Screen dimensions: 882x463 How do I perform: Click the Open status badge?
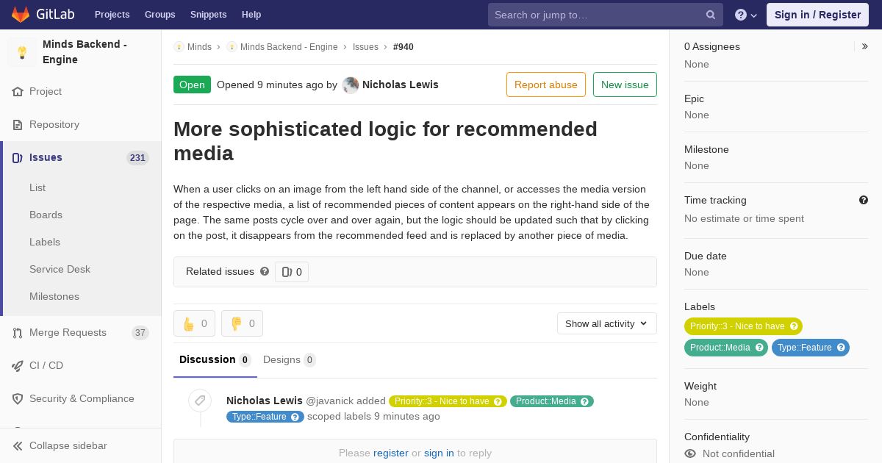(x=192, y=85)
